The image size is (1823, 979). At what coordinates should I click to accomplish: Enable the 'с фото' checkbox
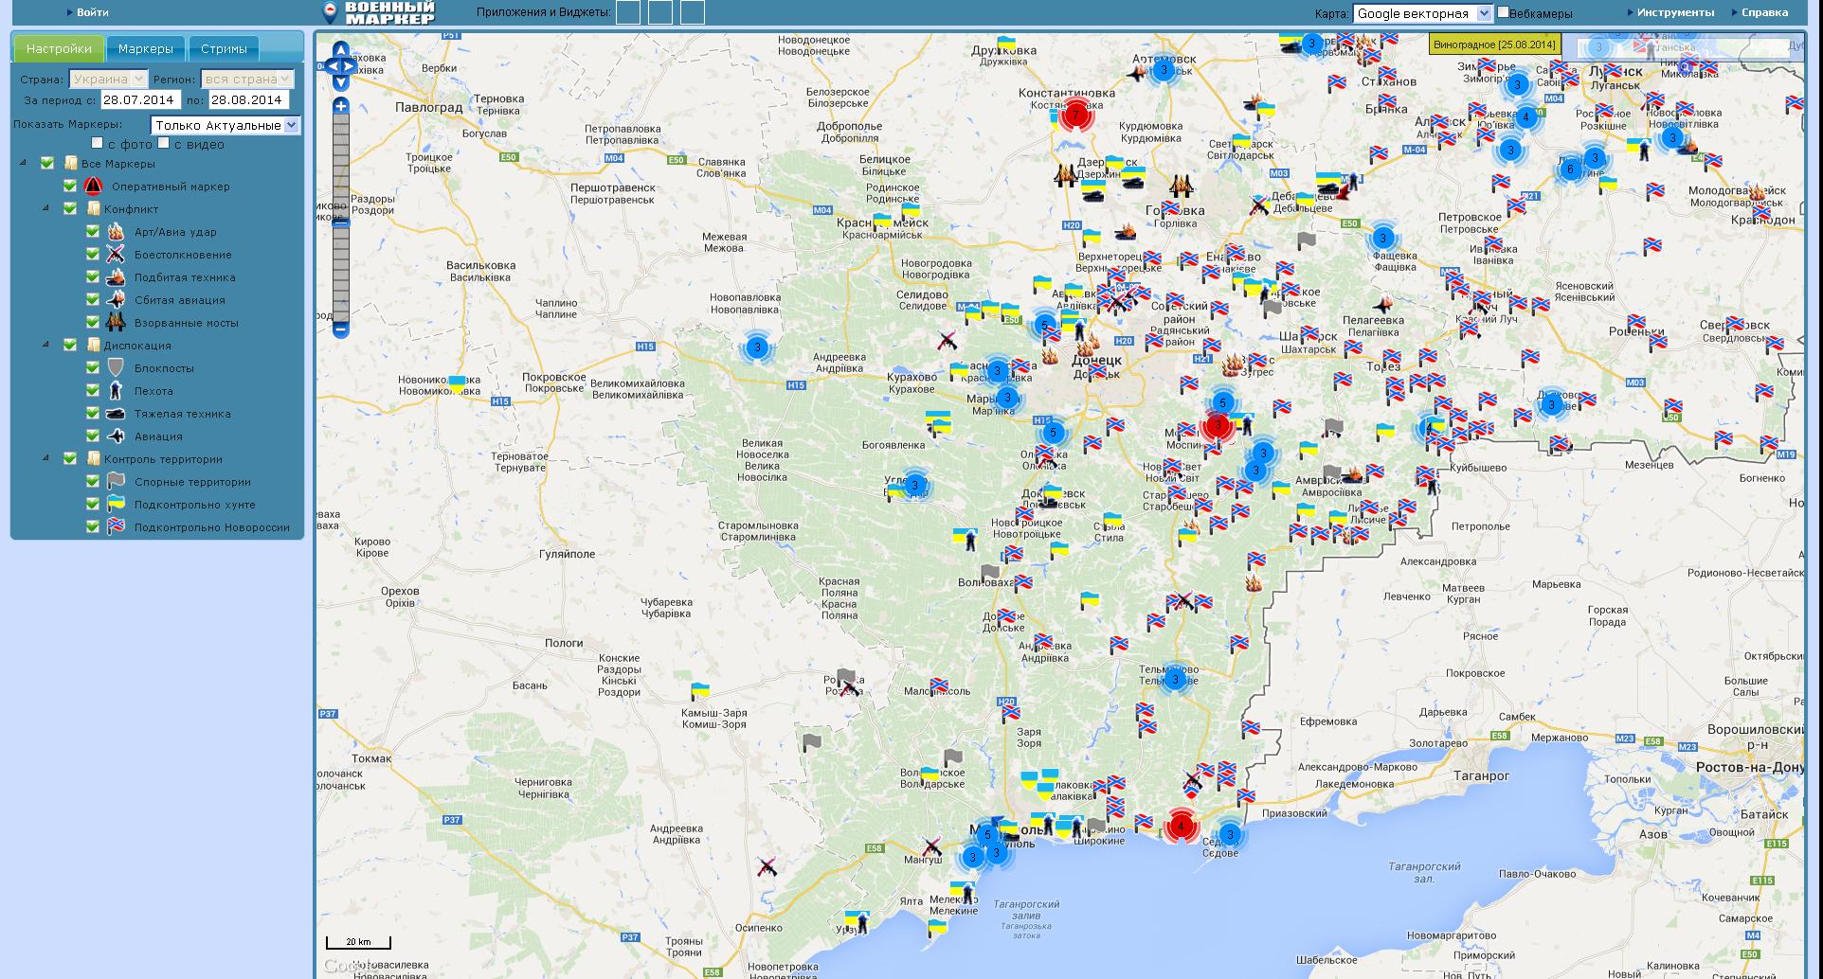pyautogui.click(x=98, y=143)
